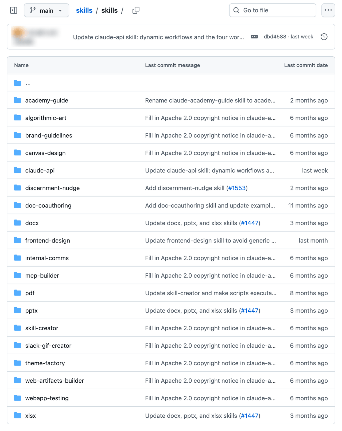Open the 'Rename claude-academy-guide skill' commit message
This screenshot has width=342, height=431.
click(210, 100)
